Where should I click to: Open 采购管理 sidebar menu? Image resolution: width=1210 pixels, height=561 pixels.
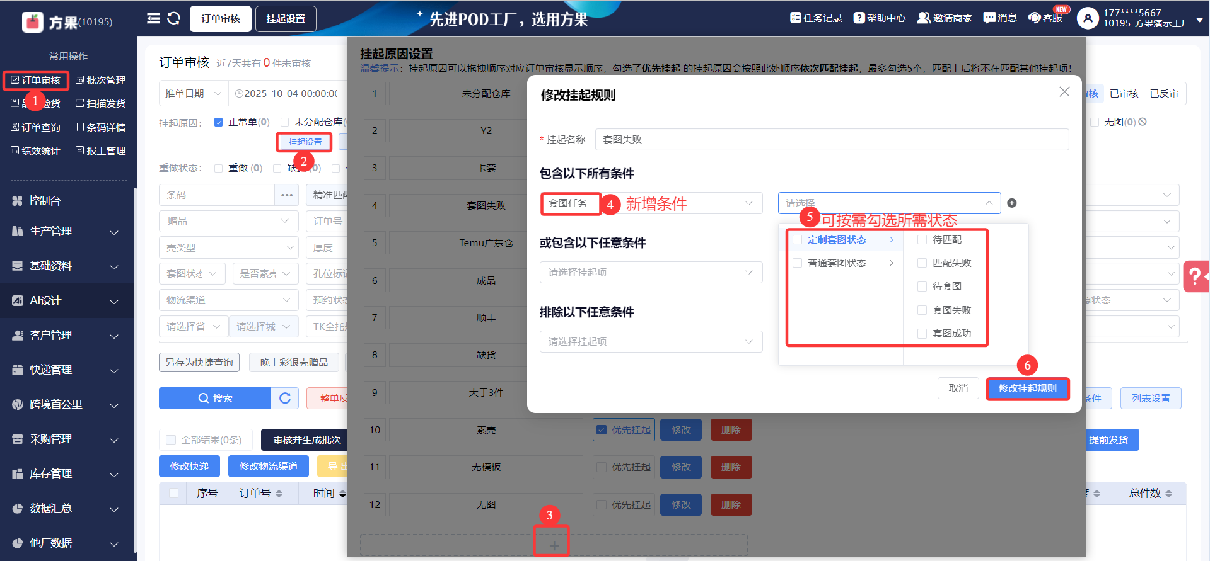[66, 439]
